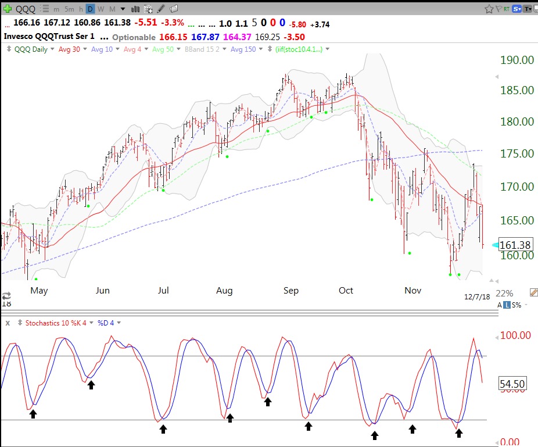Select the Daily (D) timeframe
This screenshot has width=538, height=447.
[x=90, y=9]
